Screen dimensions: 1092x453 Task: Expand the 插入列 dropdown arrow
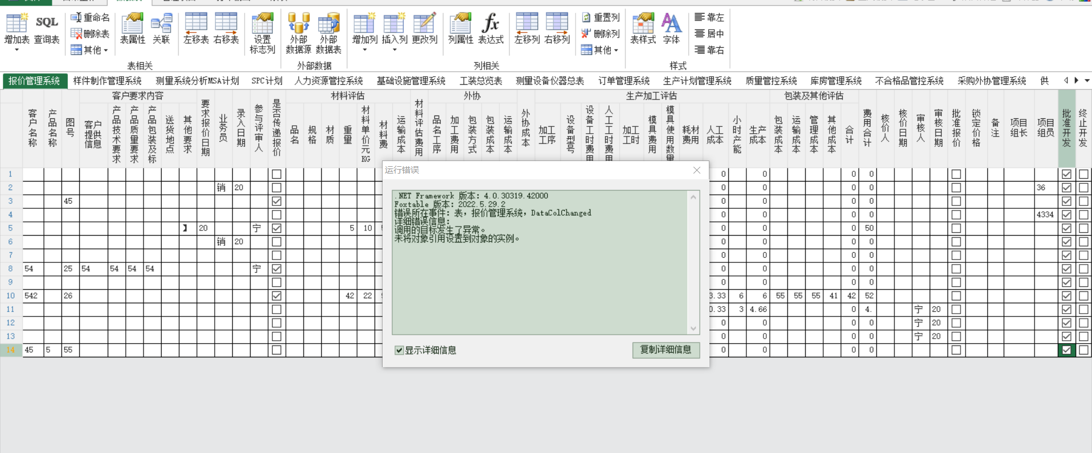point(395,50)
